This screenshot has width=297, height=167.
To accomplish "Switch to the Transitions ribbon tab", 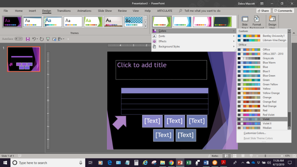I will point(64,11).
